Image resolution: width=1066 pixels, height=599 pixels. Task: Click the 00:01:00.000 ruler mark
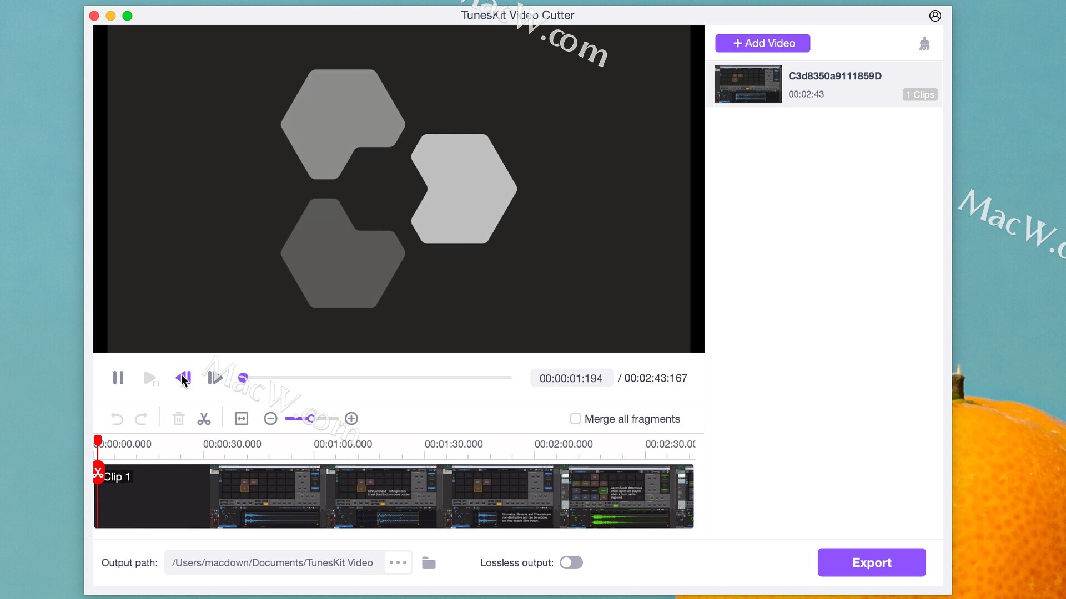click(343, 444)
